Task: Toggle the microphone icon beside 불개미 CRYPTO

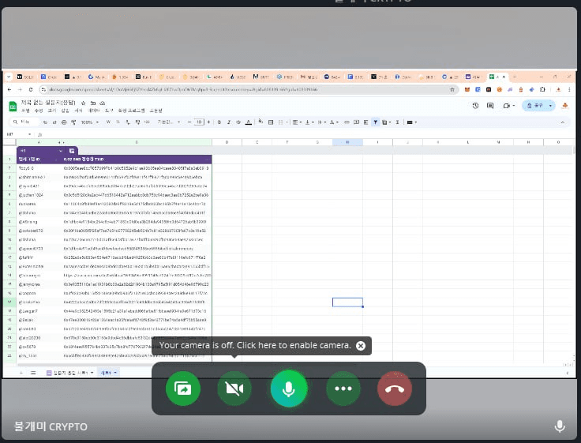Action: point(560,426)
